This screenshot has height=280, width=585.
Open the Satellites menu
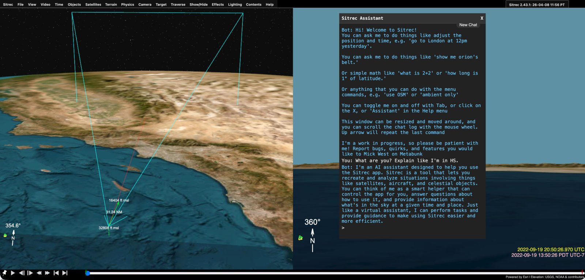[93, 4]
